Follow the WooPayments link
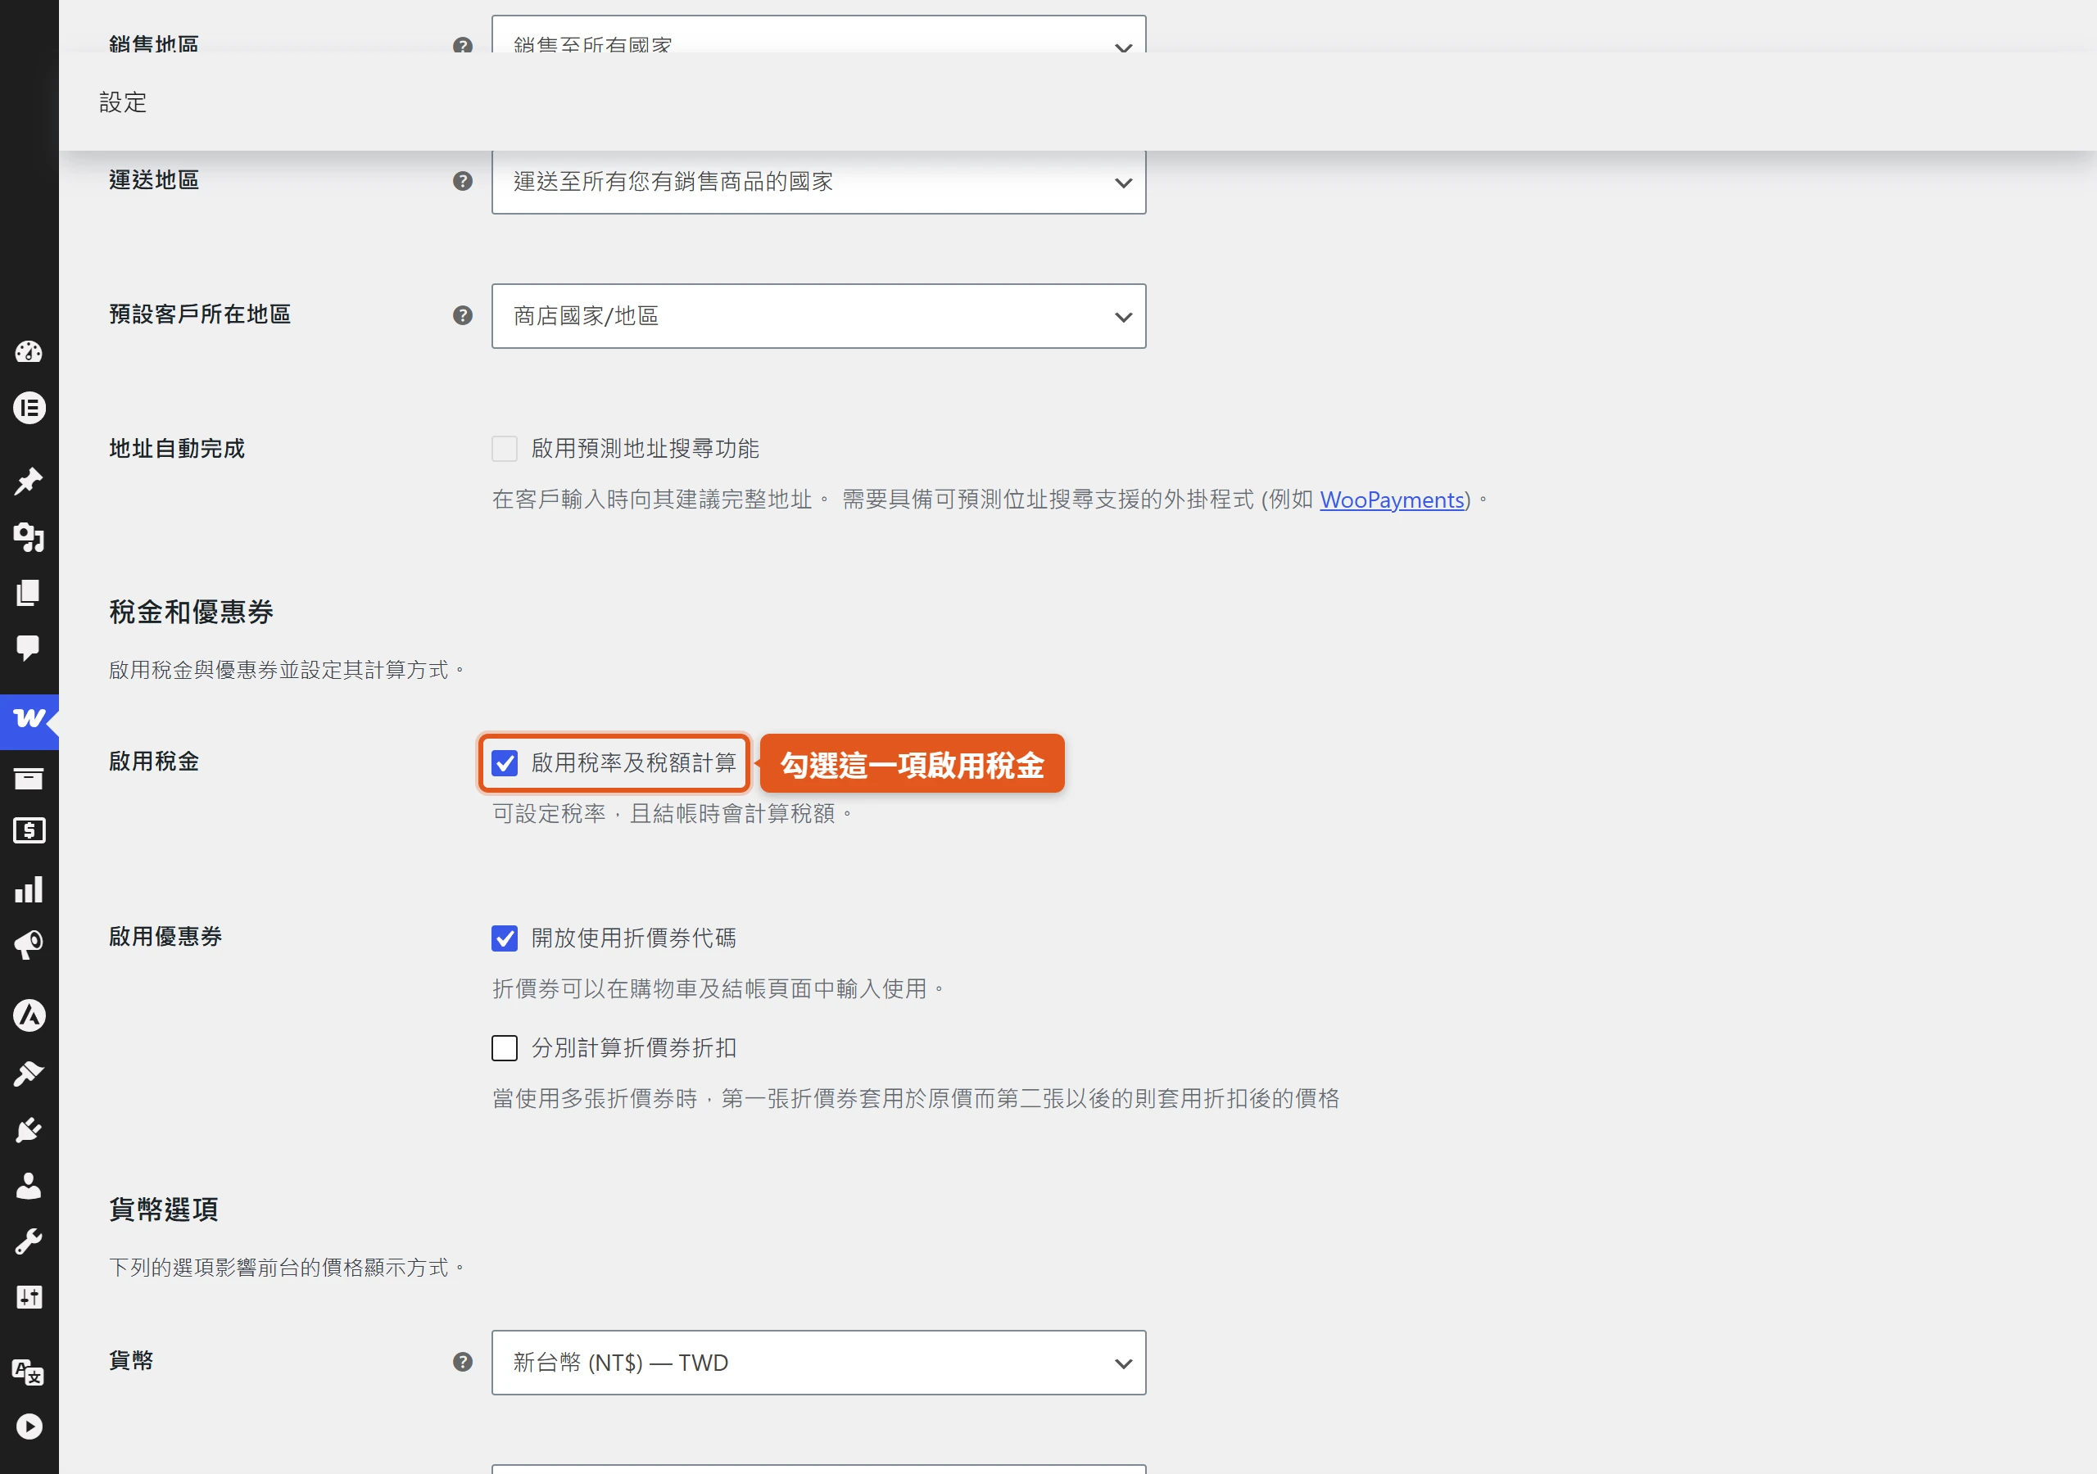The width and height of the screenshot is (2097, 1474). click(1392, 500)
